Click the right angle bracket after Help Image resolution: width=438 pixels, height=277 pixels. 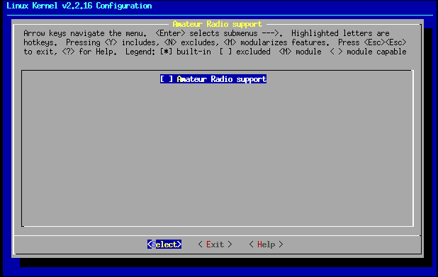click(x=281, y=244)
